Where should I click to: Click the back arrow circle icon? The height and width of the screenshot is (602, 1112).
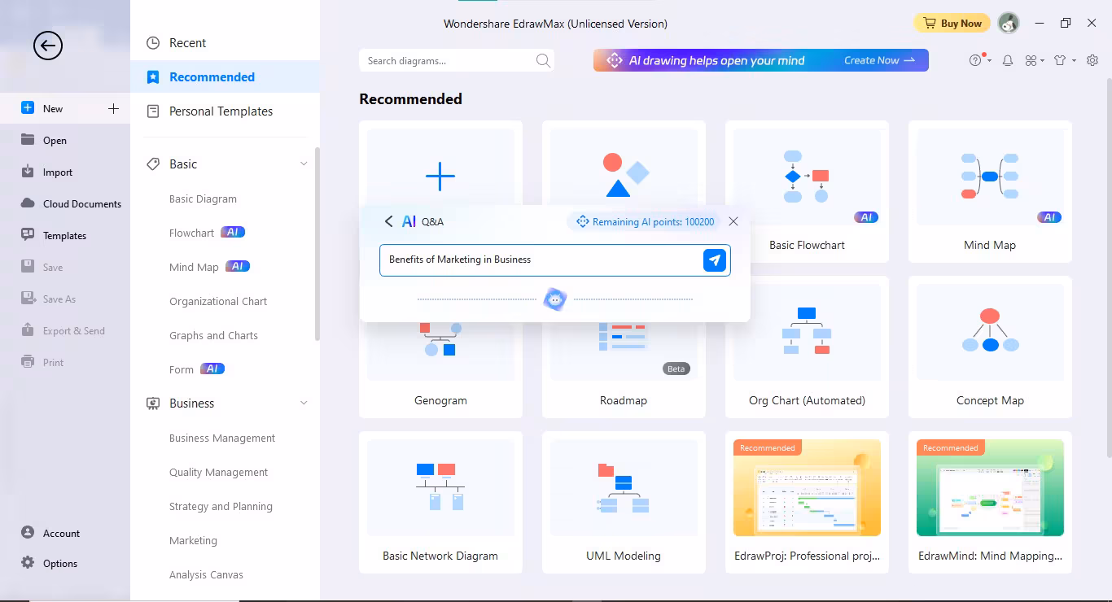[48, 46]
